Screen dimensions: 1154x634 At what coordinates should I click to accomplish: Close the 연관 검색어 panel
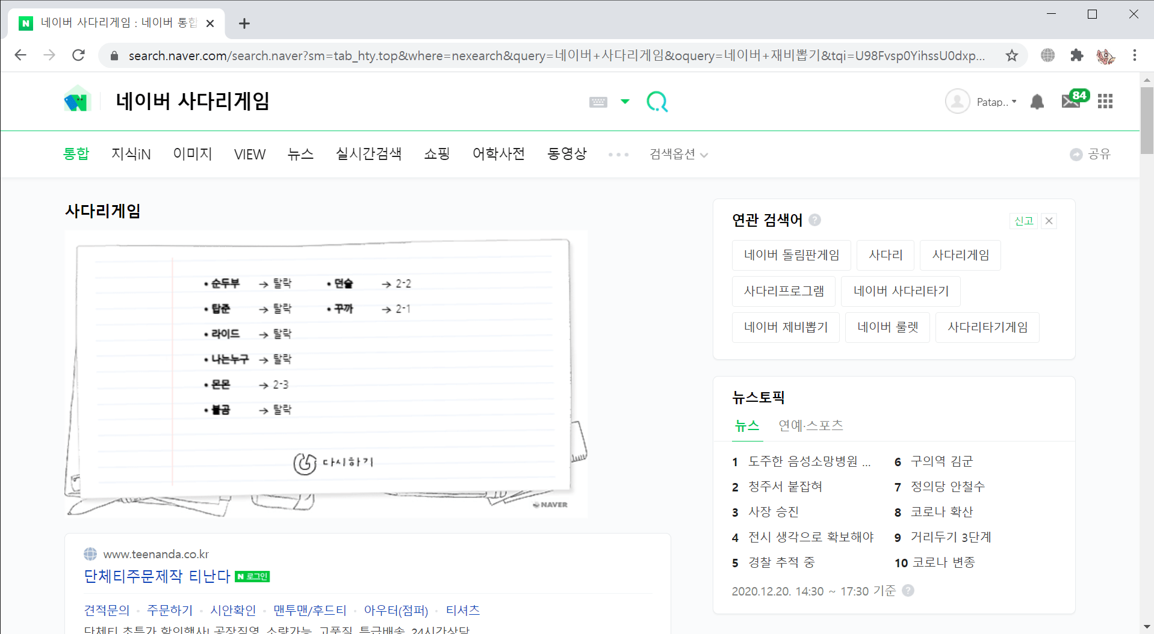click(x=1049, y=221)
